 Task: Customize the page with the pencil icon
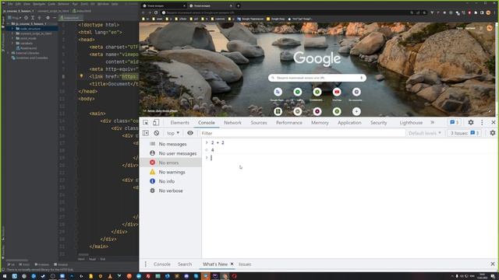tap(490, 111)
